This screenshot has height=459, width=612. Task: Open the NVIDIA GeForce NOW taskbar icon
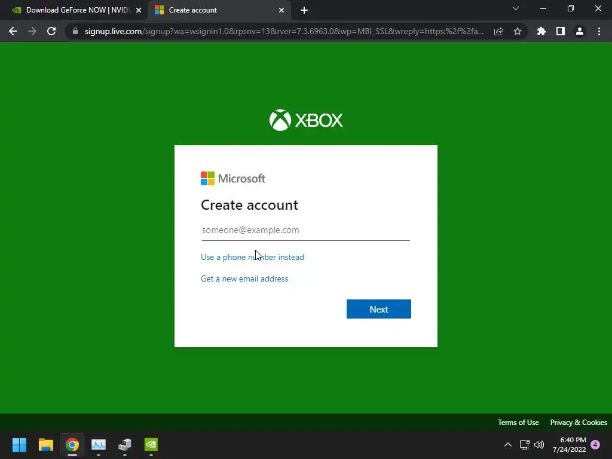[x=151, y=445]
